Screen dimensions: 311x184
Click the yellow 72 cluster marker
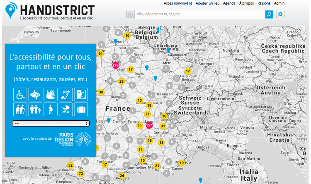click(x=81, y=174)
